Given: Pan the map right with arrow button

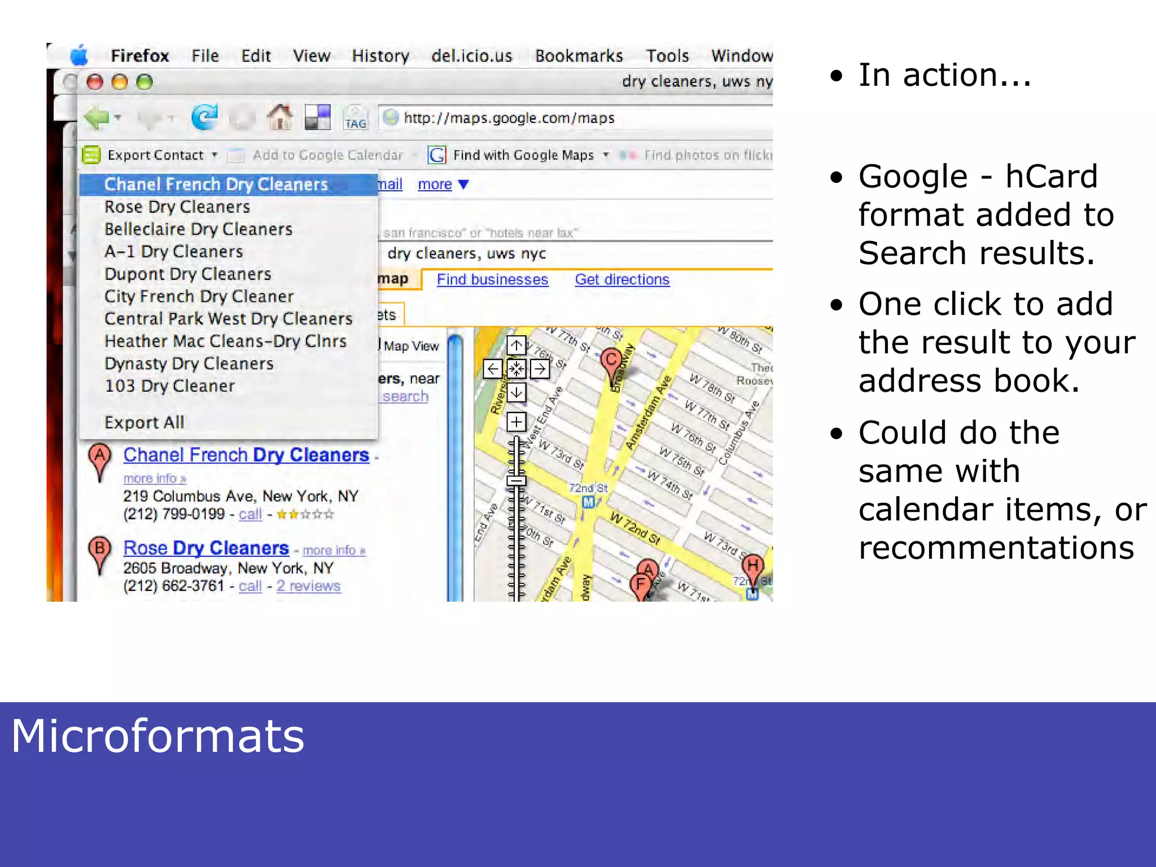Looking at the screenshot, I should coord(540,369).
